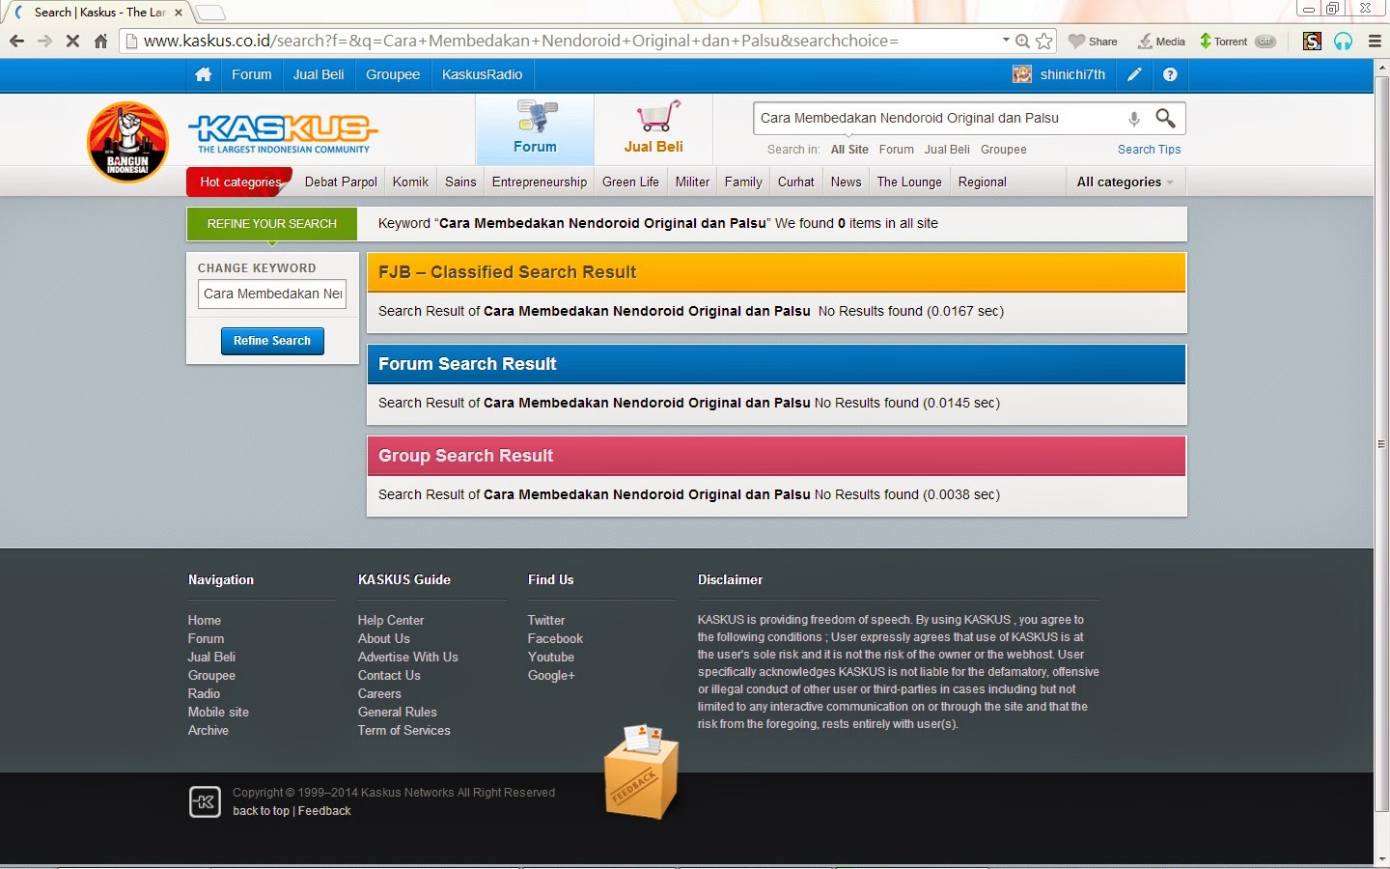Click the Feedback link in the footer
Image resolution: width=1390 pixels, height=869 pixels.
(x=324, y=811)
